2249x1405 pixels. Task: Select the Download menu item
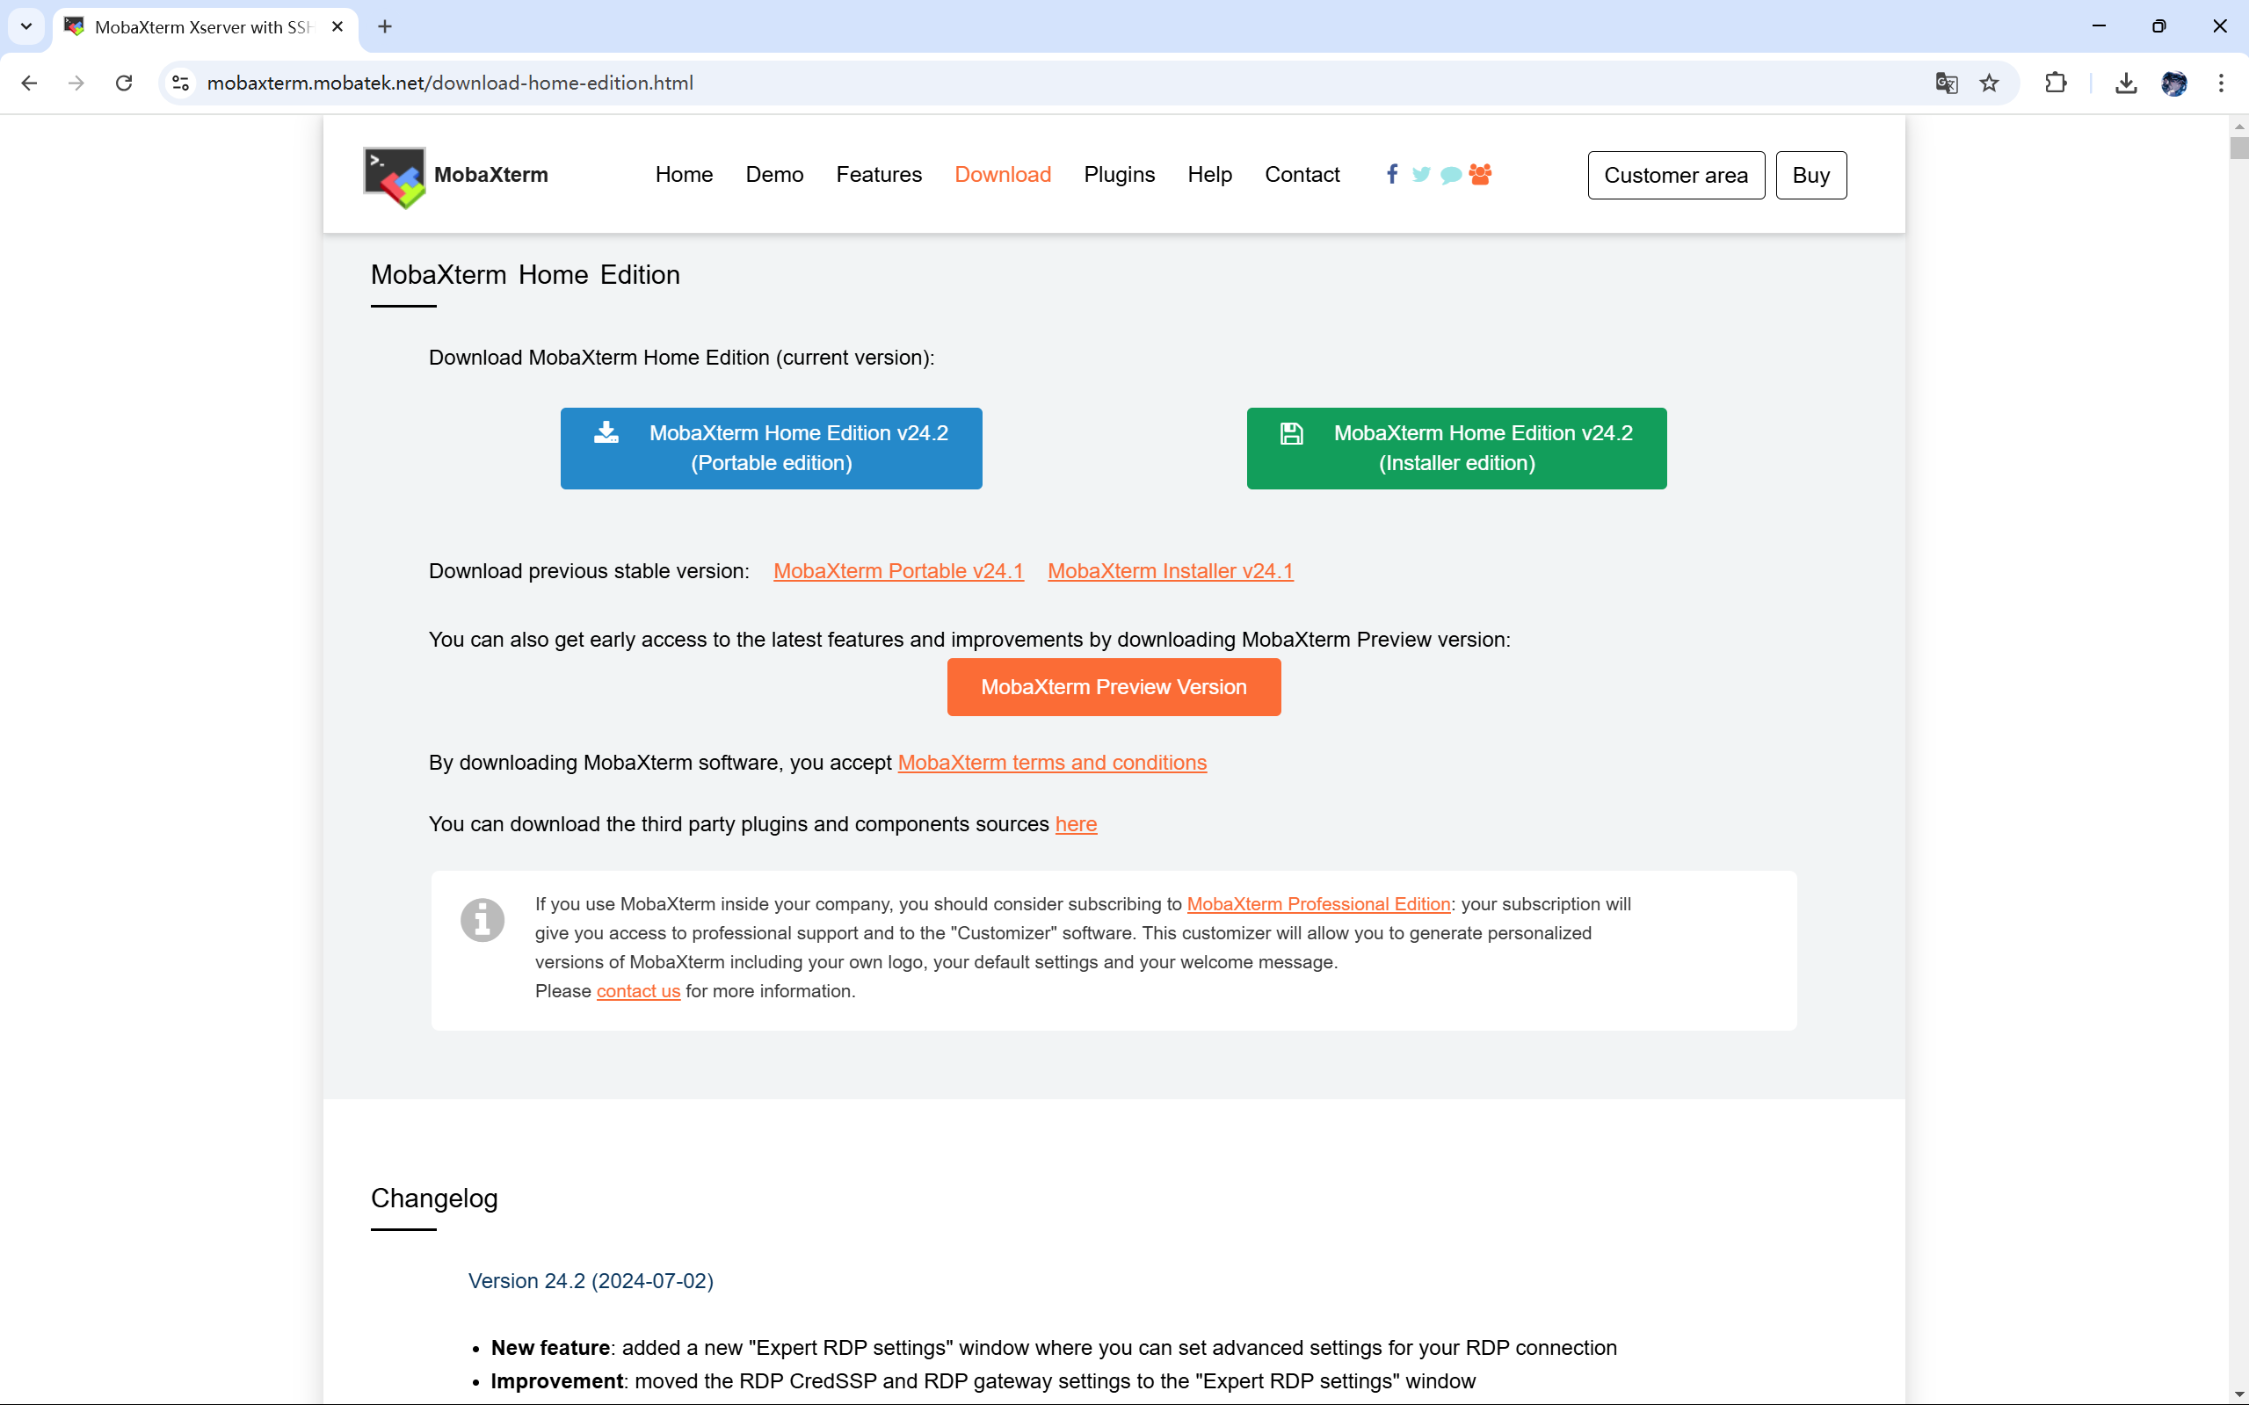click(1003, 174)
